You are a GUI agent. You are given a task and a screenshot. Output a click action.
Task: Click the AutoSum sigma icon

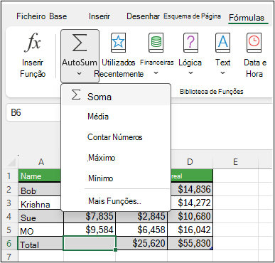pos(80,43)
